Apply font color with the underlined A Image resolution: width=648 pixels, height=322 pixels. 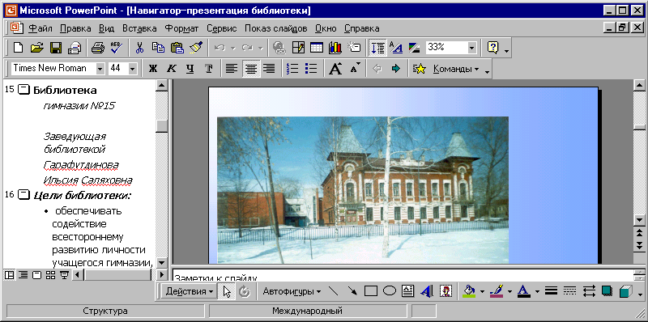[524, 291]
